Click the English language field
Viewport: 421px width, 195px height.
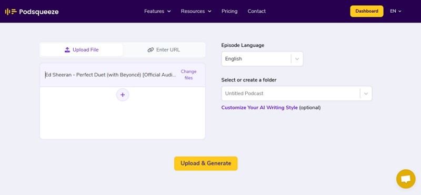point(262,59)
